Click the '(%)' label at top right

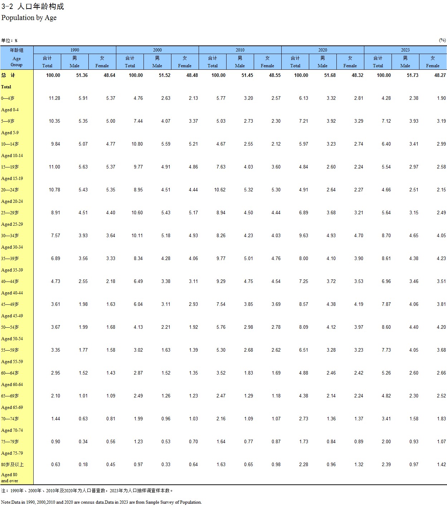pos(442,40)
